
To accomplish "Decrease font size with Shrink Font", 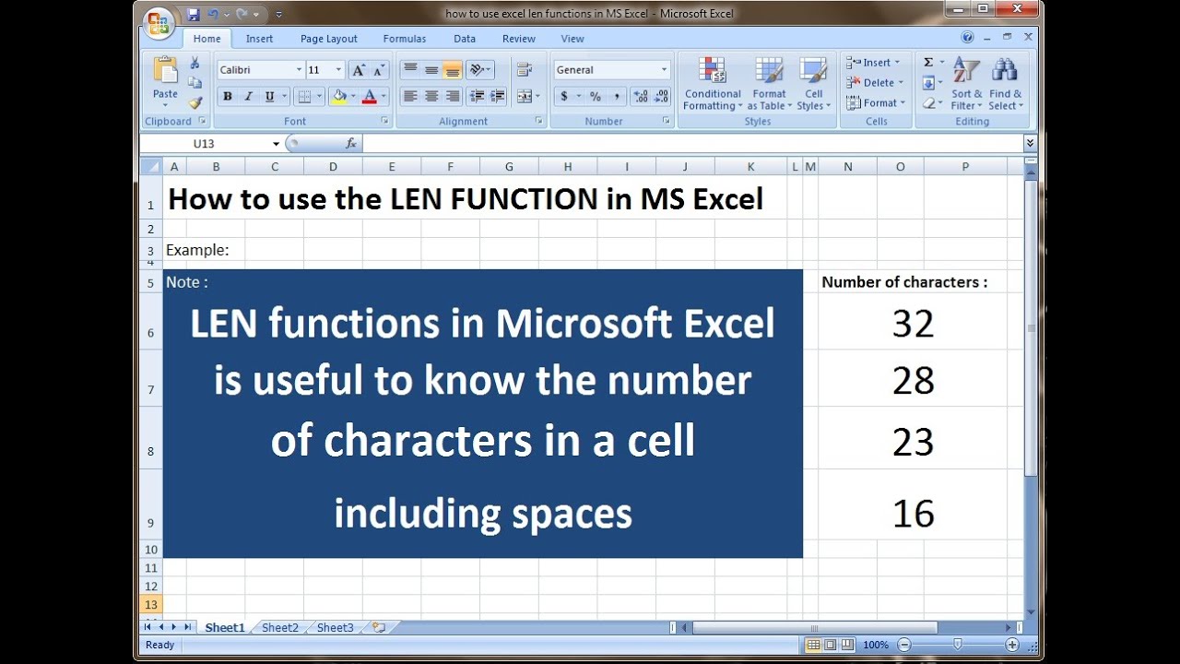I will [x=380, y=70].
